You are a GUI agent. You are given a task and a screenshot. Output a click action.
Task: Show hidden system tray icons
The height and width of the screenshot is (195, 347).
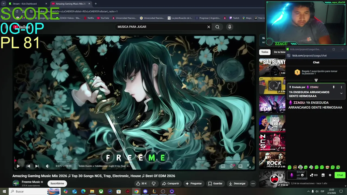[x=308, y=191]
